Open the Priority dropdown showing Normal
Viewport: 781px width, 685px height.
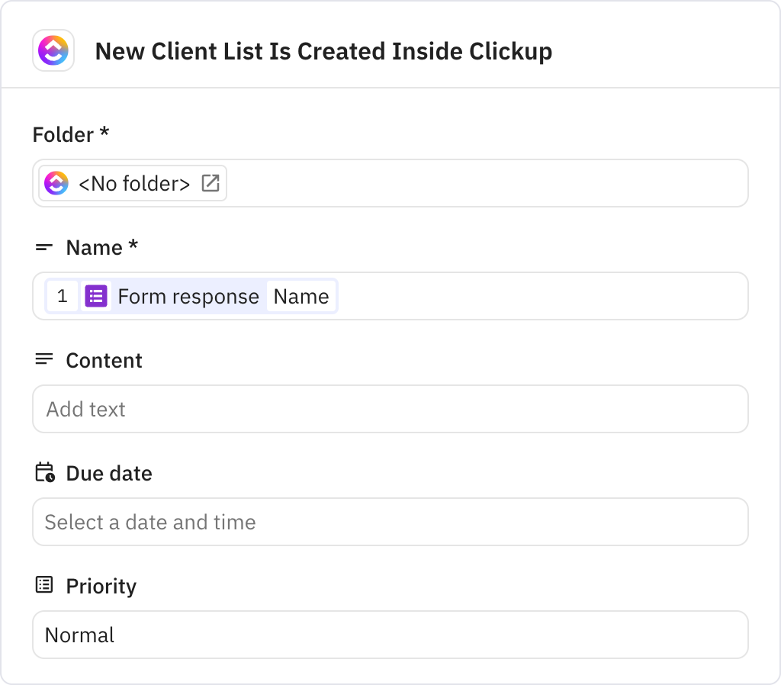click(x=390, y=635)
